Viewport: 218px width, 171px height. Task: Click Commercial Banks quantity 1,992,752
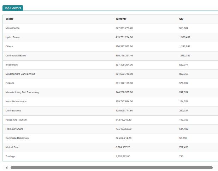[x=185, y=56]
